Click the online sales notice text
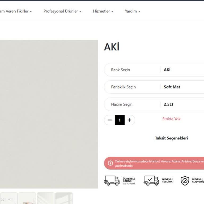Screen dimensions: 204x204 (159, 163)
